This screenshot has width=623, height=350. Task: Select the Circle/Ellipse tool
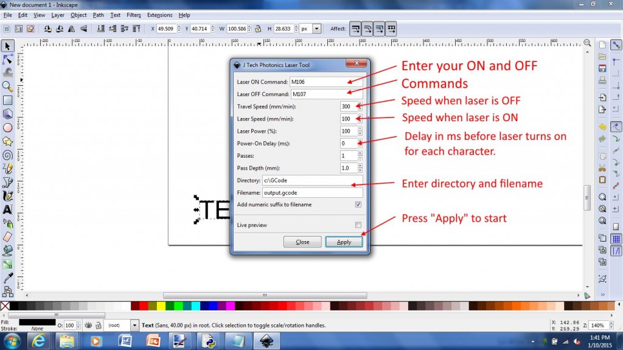pyautogui.click(x=7, y=128)
